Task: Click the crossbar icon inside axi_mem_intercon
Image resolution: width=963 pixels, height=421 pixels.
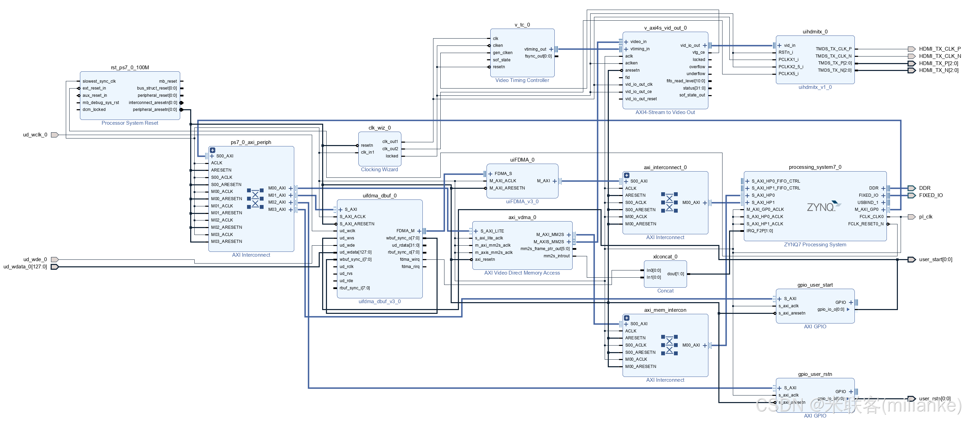Action: 669,345
